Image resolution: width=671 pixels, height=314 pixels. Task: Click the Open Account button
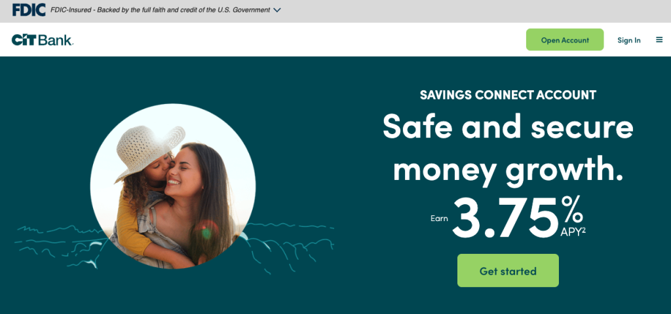click(x=565, y=40)
